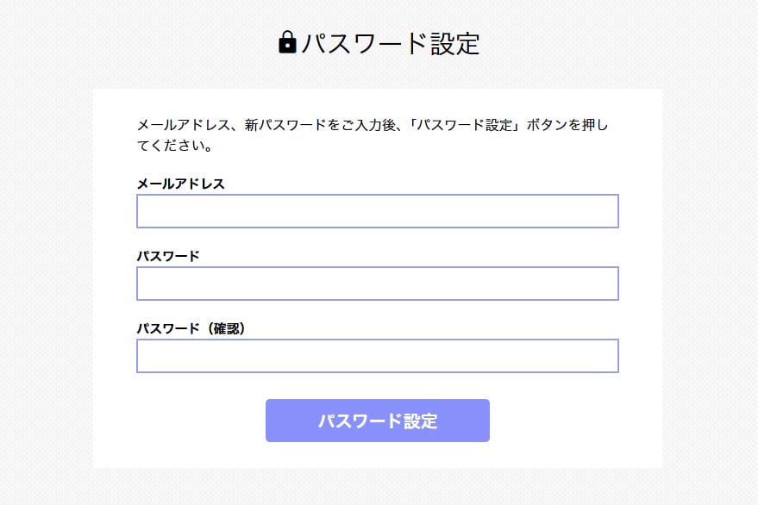
Task: Click the パスワード field label
Action: [168, 256]
